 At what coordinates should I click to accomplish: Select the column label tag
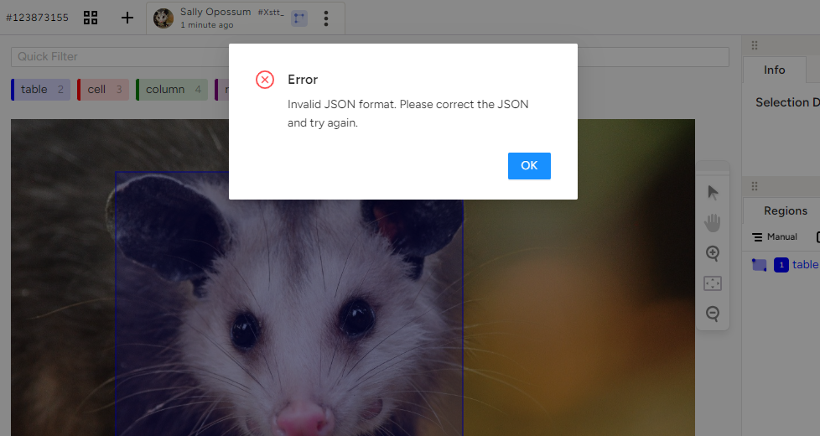pyautogui.click(x=172, y=90)
